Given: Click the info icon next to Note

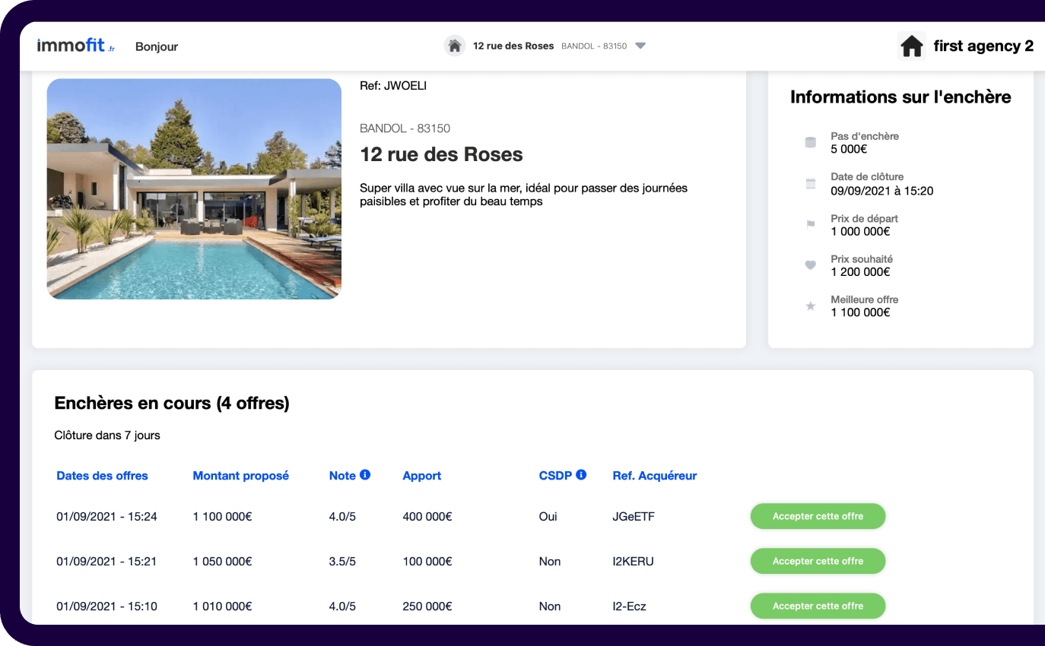Looking at the screenshot, I should 365,475.
